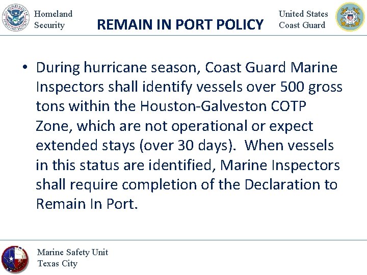Click the final line "Remain In Port."

[x=87, y=204]
